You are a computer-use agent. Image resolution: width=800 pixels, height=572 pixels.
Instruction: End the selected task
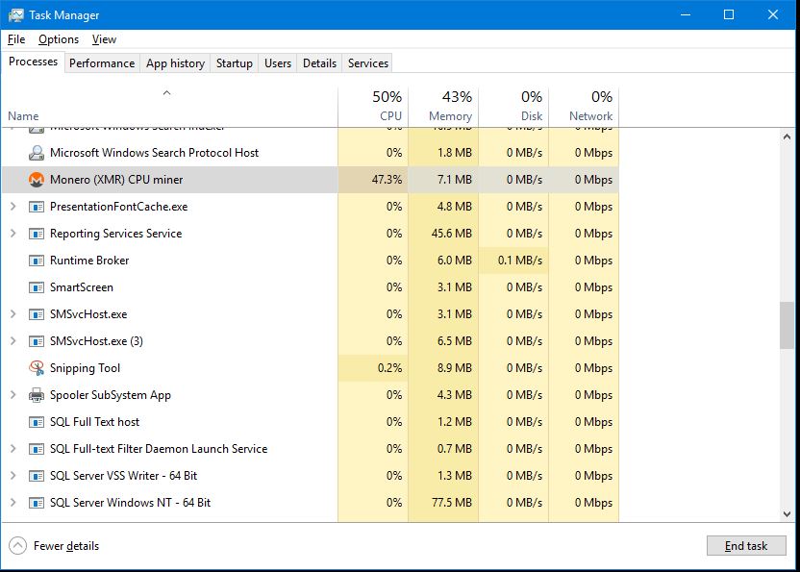pyautogui.click(x=746, y=545)
